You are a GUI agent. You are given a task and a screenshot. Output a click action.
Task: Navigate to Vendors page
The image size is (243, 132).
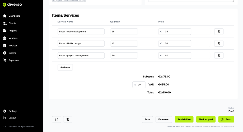point(13,38)
